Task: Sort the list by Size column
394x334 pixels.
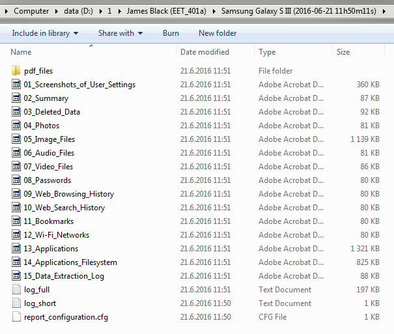Action: coord(343,52)
